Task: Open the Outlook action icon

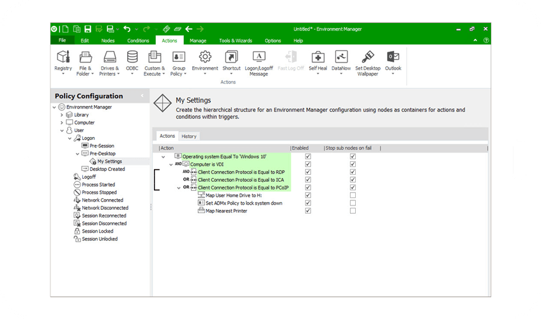Action: (393, 59)
